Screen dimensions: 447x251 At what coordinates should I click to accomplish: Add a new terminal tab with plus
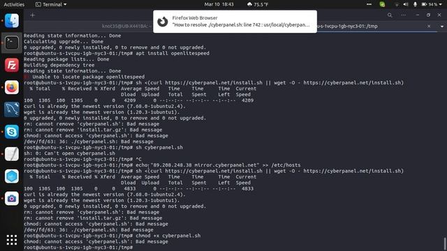click(33, 15)
